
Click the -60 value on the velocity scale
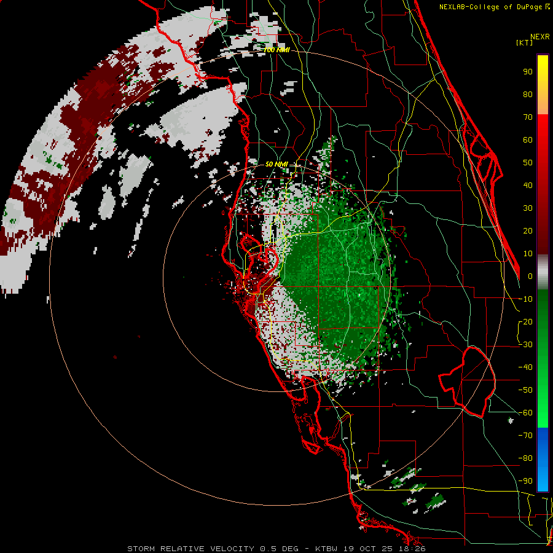click(x=525, y=413)
